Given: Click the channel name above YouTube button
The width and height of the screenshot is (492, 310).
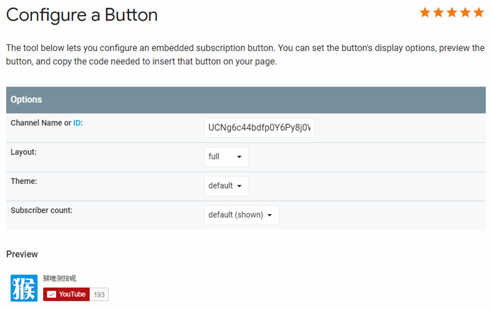Looking at the screenshot, I should [60, 279].
